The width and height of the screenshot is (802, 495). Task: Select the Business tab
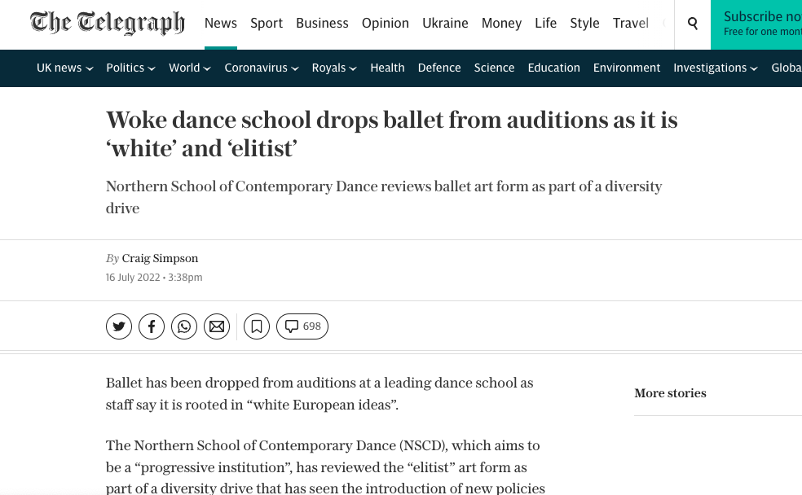point(322,24)
